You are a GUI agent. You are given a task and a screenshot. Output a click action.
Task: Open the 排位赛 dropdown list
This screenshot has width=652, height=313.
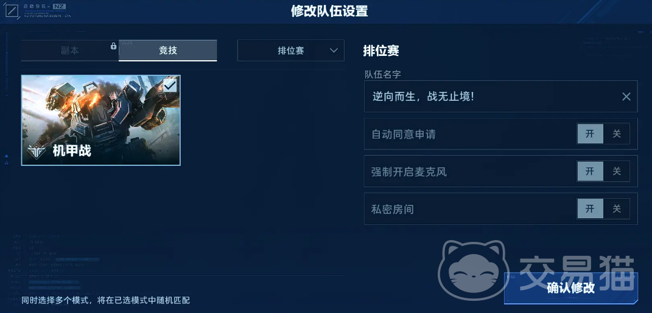tap(290, 50)
